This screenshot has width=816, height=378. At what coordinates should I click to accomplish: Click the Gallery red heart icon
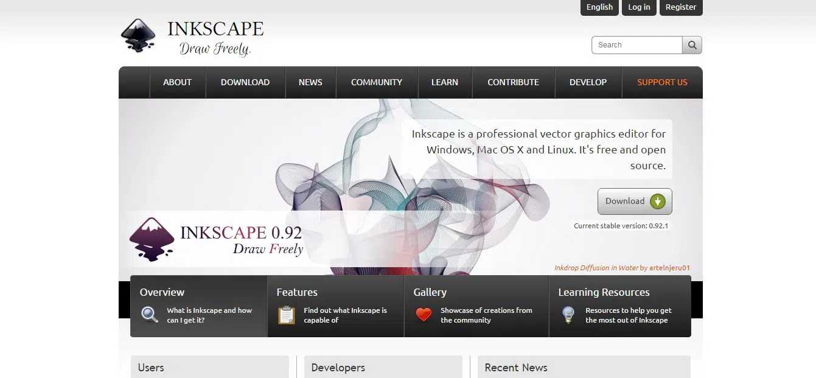click(424, 315)
